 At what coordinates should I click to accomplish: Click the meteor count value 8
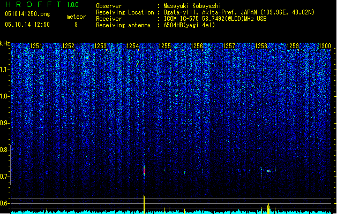pos(76,25)
